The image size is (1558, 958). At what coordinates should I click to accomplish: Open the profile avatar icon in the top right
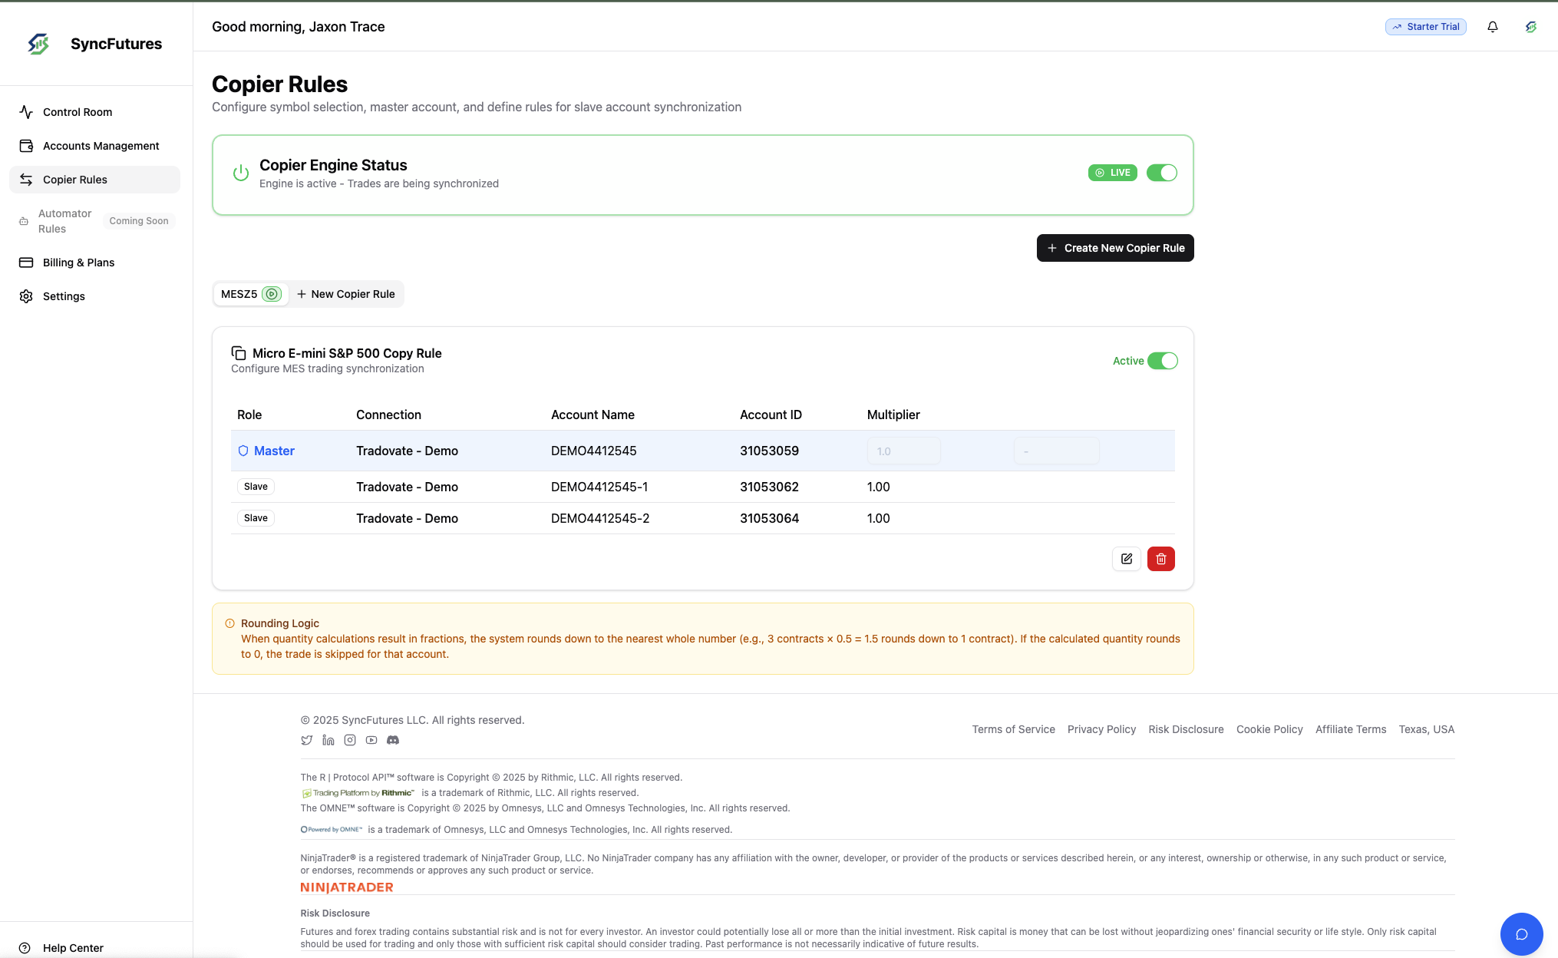pos(1530,27)
